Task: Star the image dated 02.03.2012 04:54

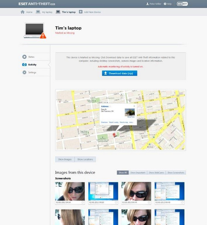Action: [x=83, y=202]
